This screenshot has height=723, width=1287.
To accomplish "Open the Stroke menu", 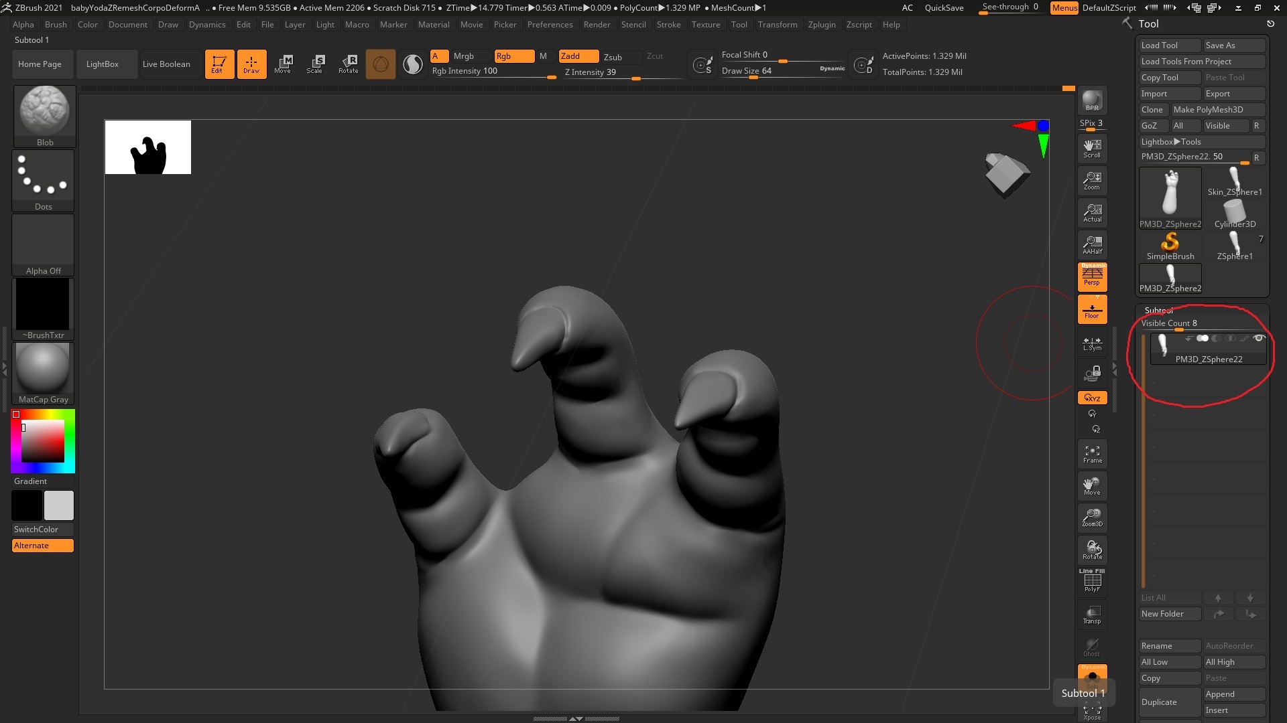I will (x=668, y=25).
